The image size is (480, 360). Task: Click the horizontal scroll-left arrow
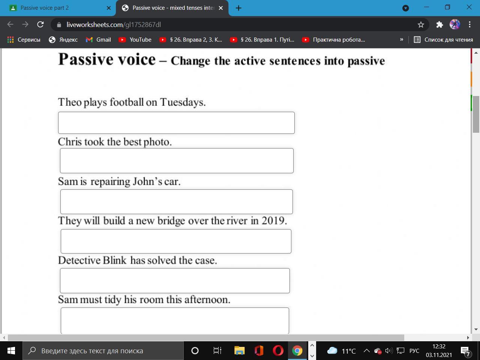click(x=4, y=337)
